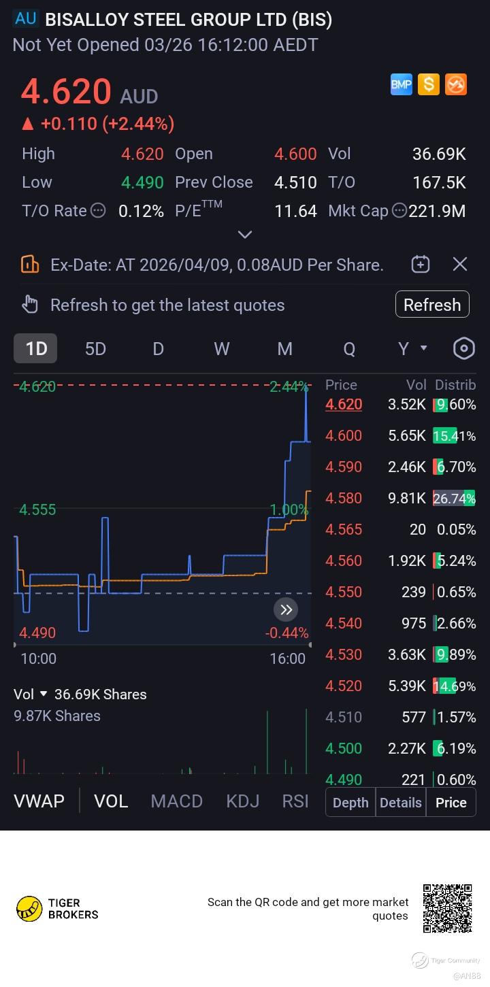Open the Vol indicator dropdown

(x=31, y=695)
